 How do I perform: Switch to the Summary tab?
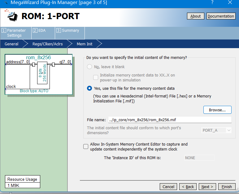(70, 33)
